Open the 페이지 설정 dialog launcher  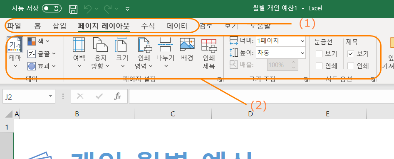[220, 79]
